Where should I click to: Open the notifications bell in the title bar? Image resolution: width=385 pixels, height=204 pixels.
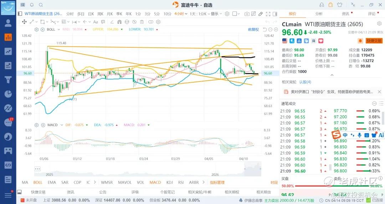32,5
